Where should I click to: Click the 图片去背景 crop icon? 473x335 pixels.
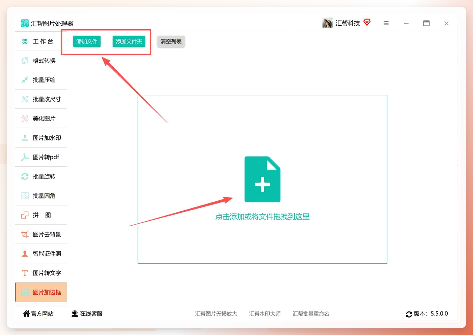coord(25,234)
